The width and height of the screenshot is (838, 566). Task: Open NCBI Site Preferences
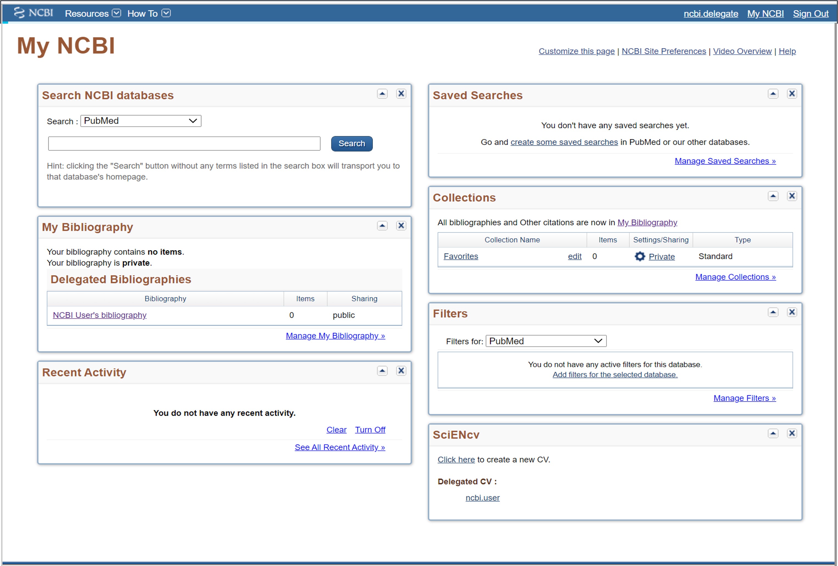tap(664, 51)
